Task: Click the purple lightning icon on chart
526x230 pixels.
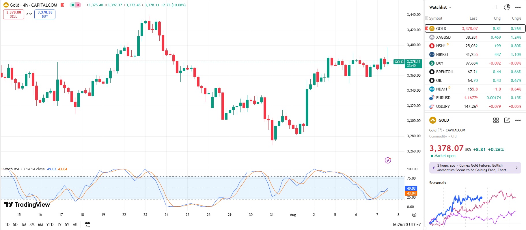Action: point(388,160)
